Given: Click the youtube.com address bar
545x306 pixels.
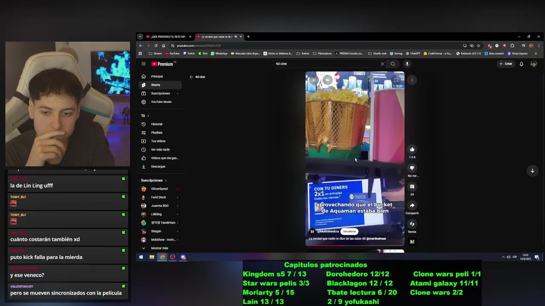Looking at the screenshot, I should pos(315,45).
